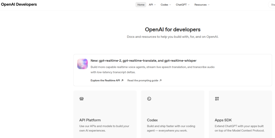Open the Codex card title
The height and width of the screenshot is (138, 275).
pyautogui.click(x=152, y=120)
